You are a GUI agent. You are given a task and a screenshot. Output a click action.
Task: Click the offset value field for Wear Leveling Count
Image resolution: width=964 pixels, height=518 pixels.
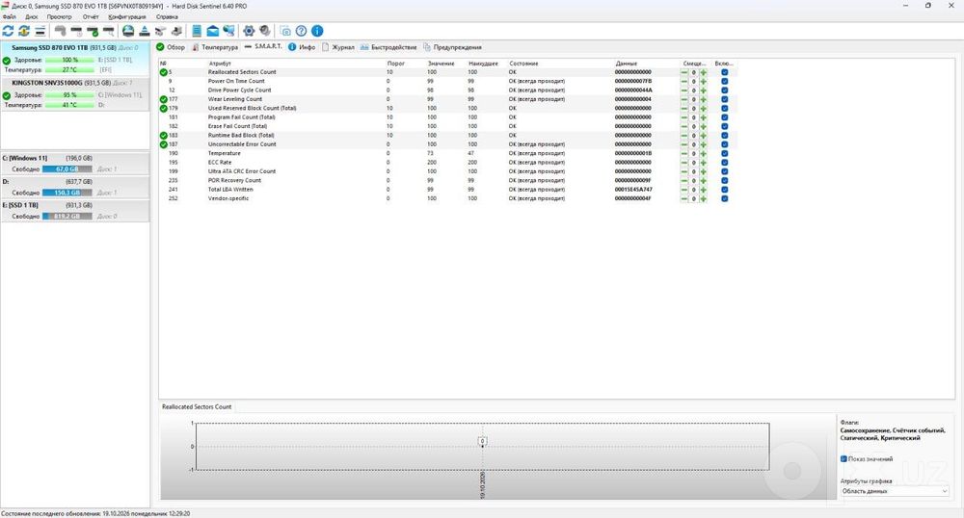point(693,99)
